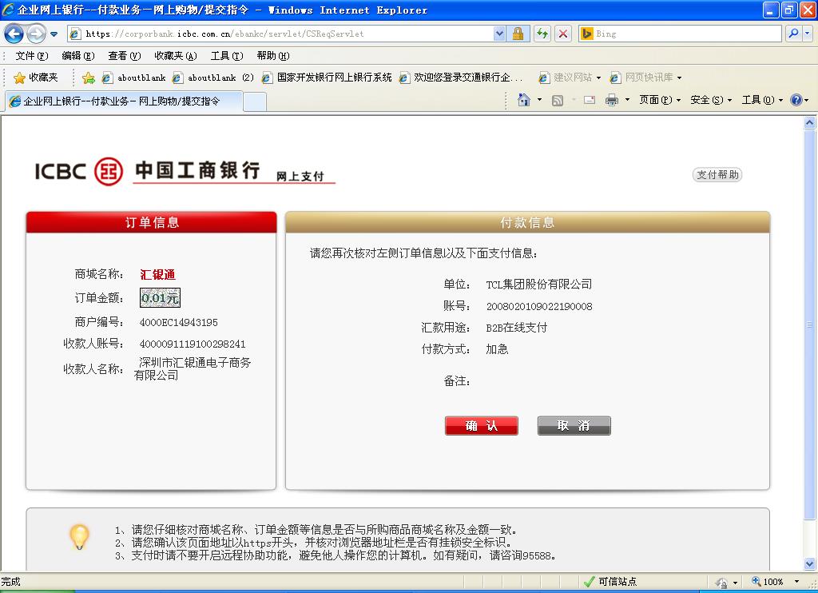
Task: Refresh the page with the green arrows icon
Action: (x=542, y=34)
